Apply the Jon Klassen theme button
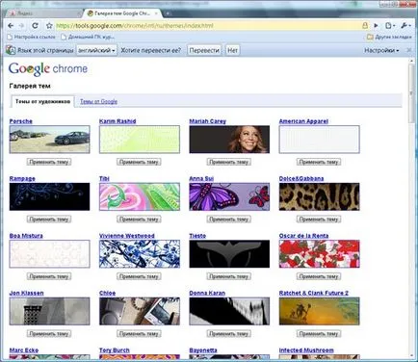 click(x=49, y=334)
